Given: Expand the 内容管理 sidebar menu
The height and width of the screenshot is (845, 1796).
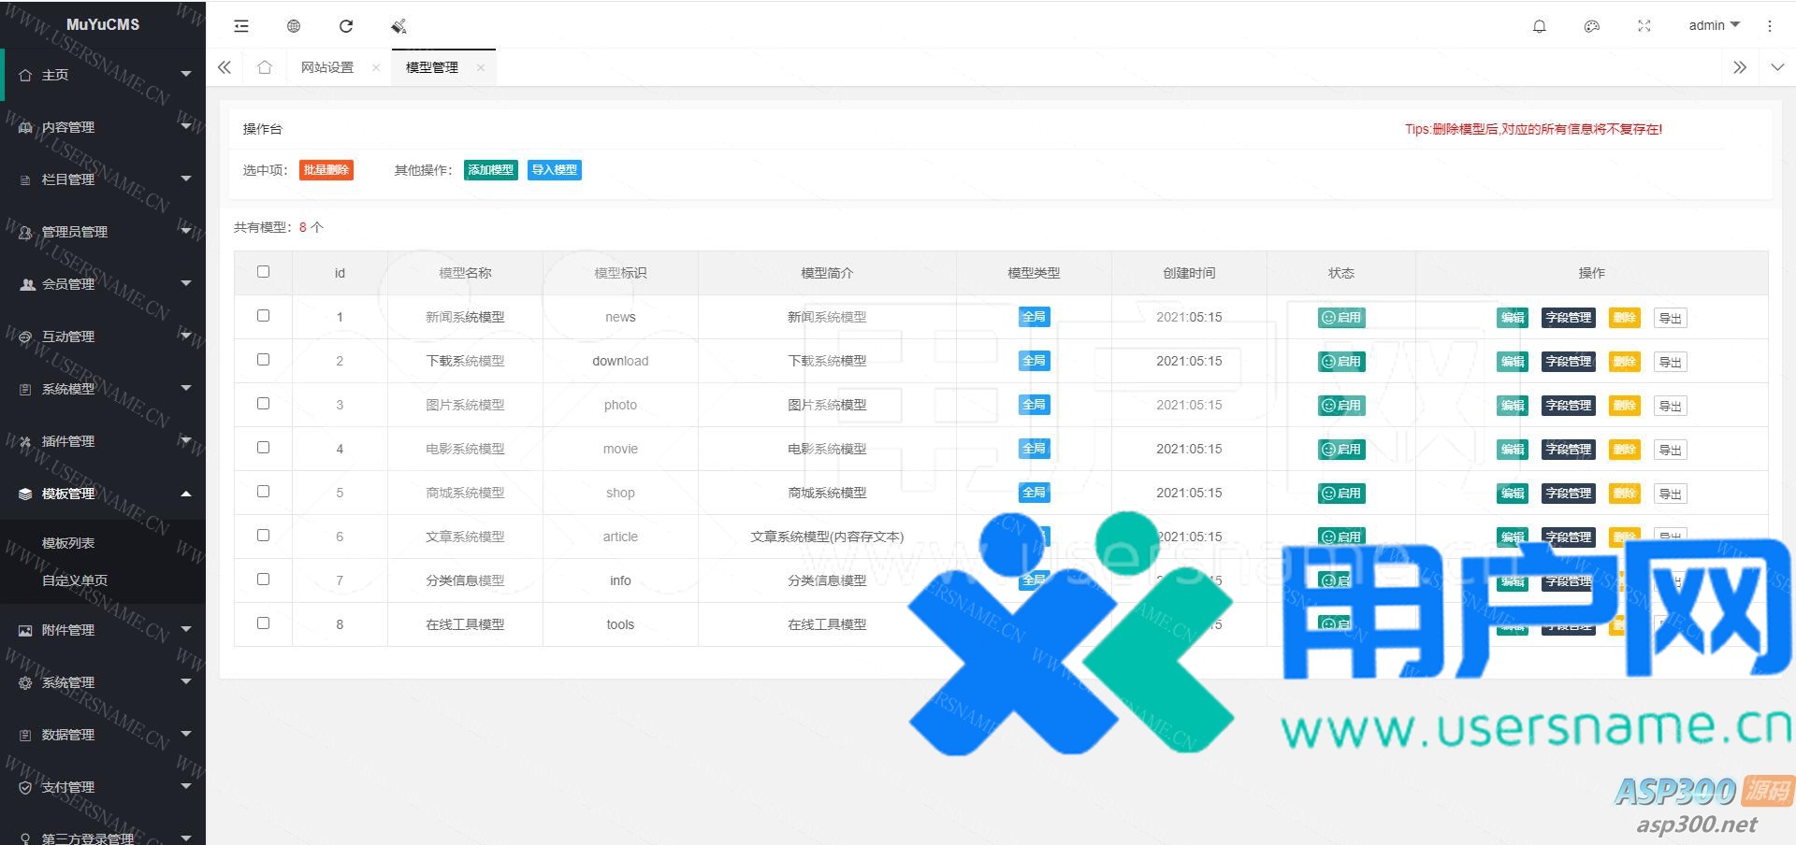Looking at the screenshot, I should tap(102, 127).
